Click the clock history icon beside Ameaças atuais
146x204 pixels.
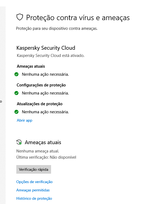tap(19, 142)
